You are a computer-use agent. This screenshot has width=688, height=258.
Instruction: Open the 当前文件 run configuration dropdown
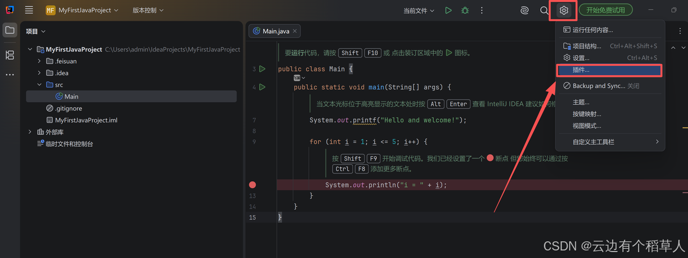tap(419, 10)
